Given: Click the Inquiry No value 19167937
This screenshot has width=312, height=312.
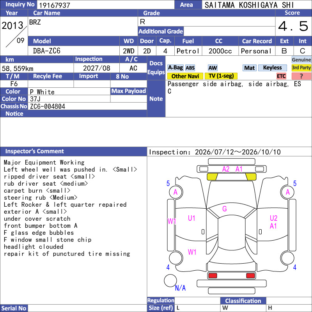Looking at the screenshot, I should [55, 5].
